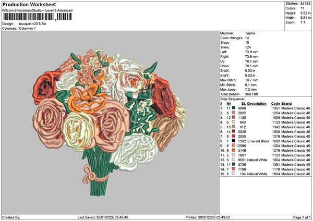This screenshot has height=221, width=313.
Task: Click stitch count '7867' in stop 11
Action: click(x=242, y=155)
